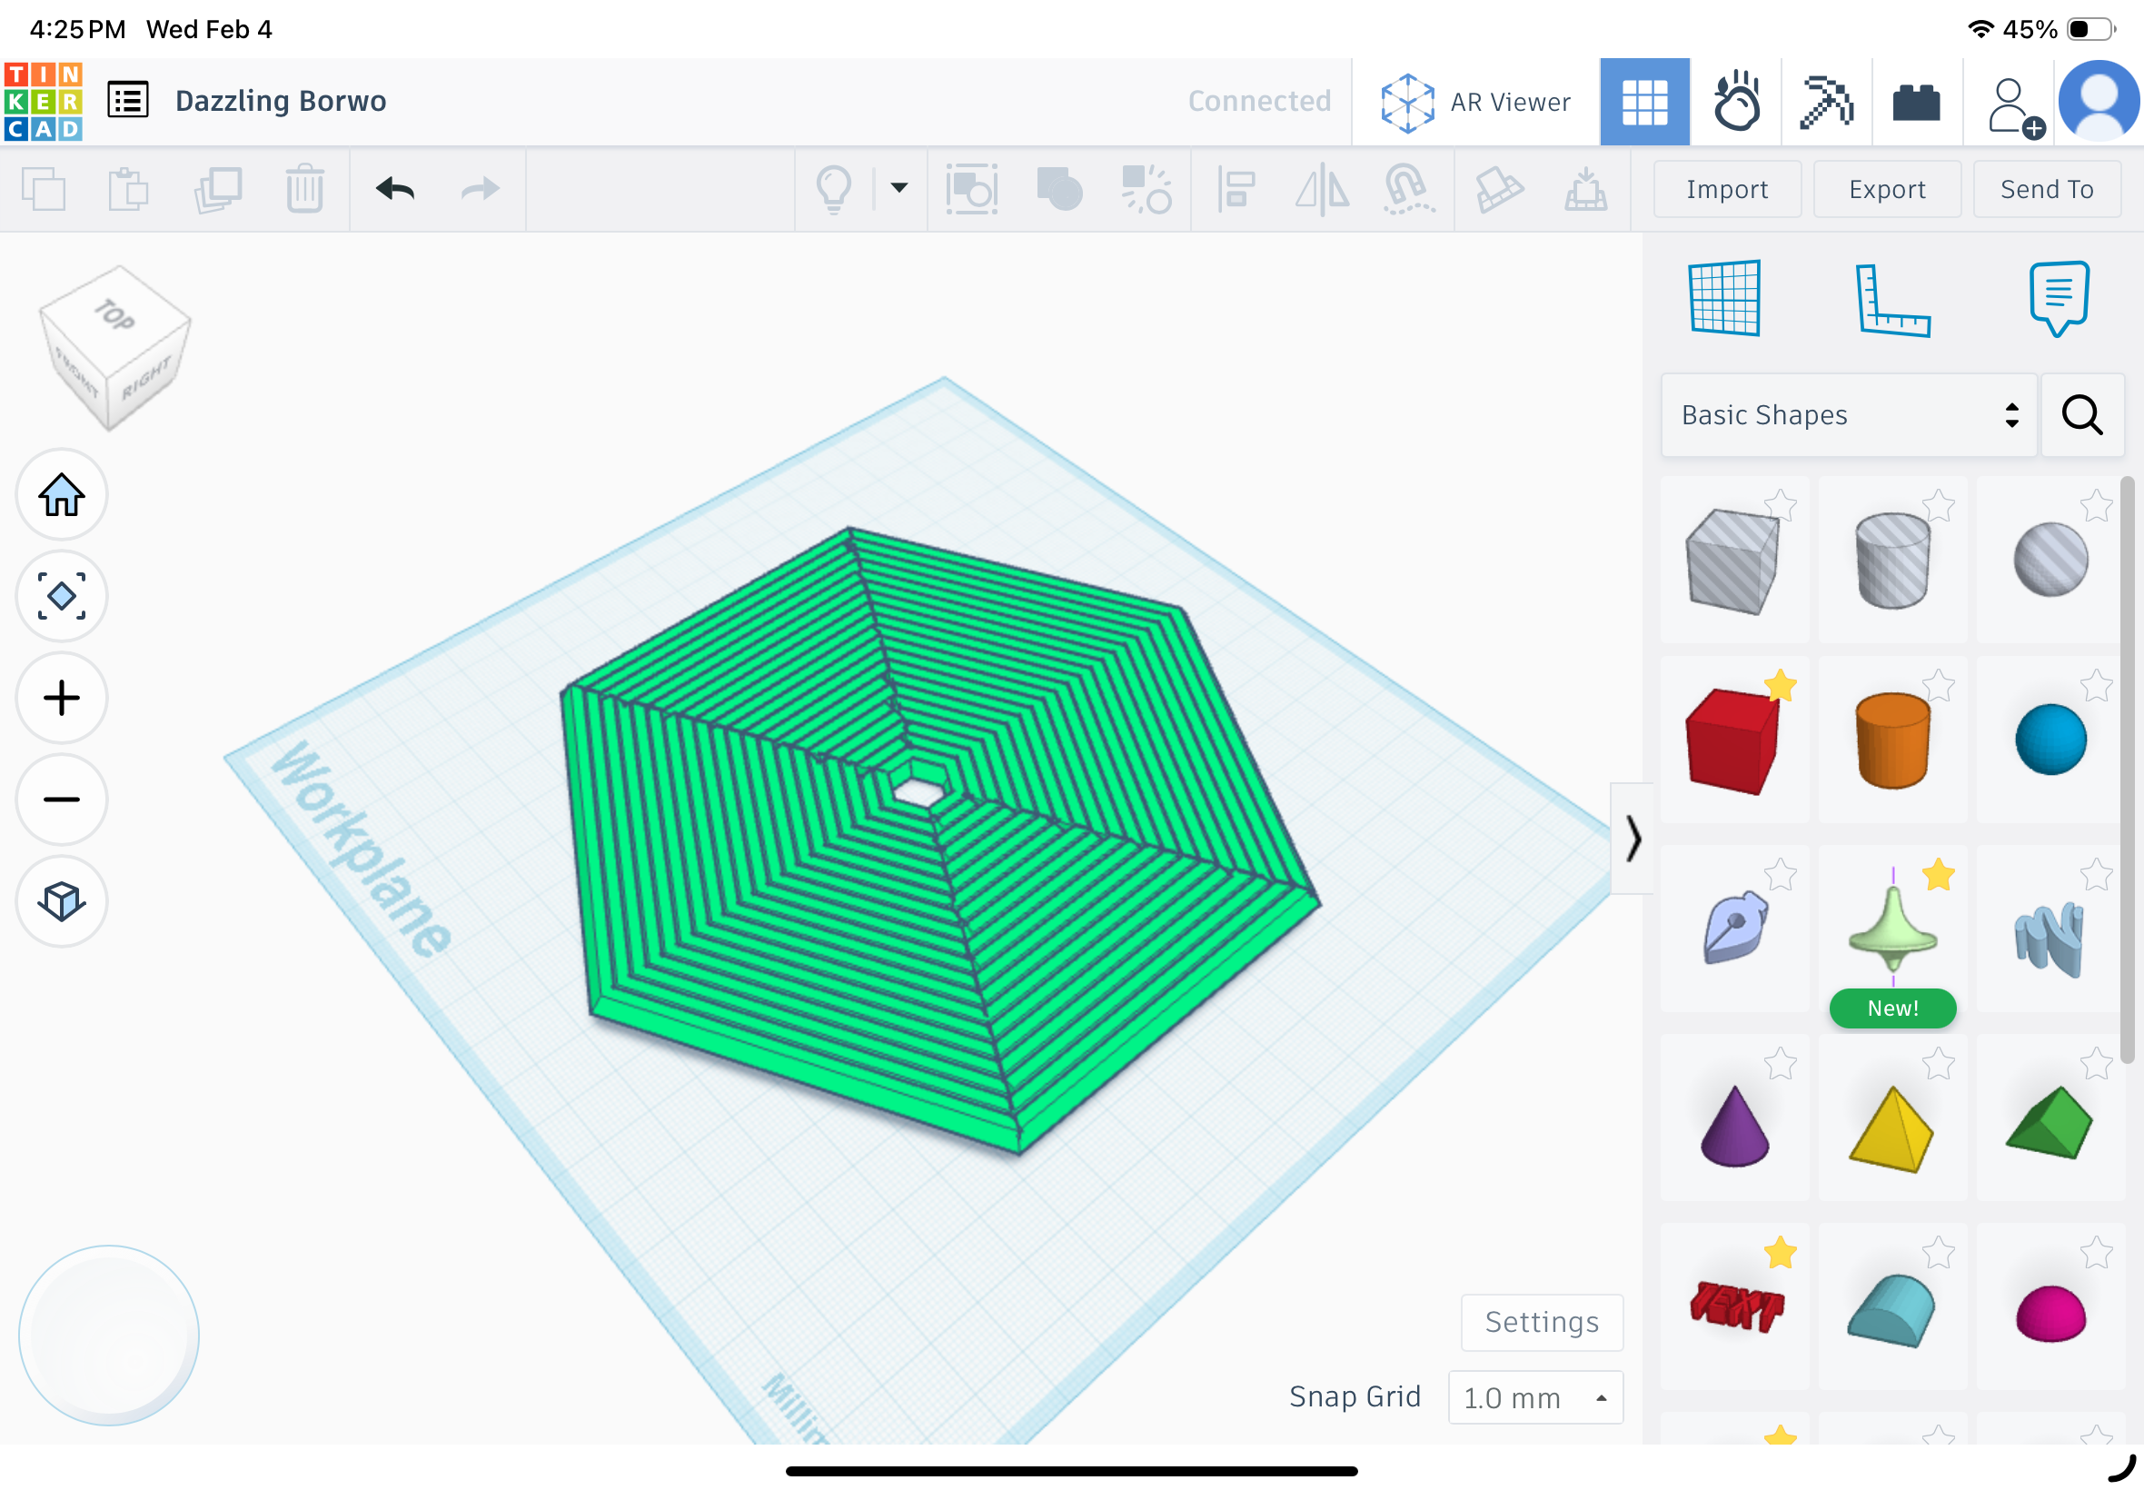Click the Redo arrow
Viewport: 2144px width, 1490px height.
pyautogui.click(x=481, y=190)
